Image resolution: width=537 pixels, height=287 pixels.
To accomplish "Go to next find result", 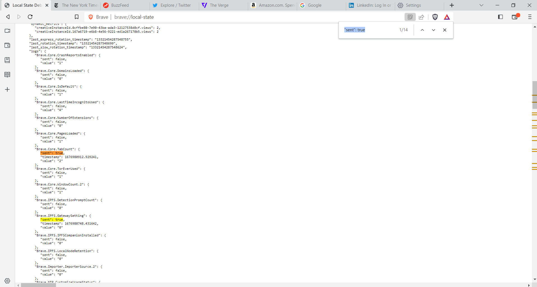I will click(433, 30).
